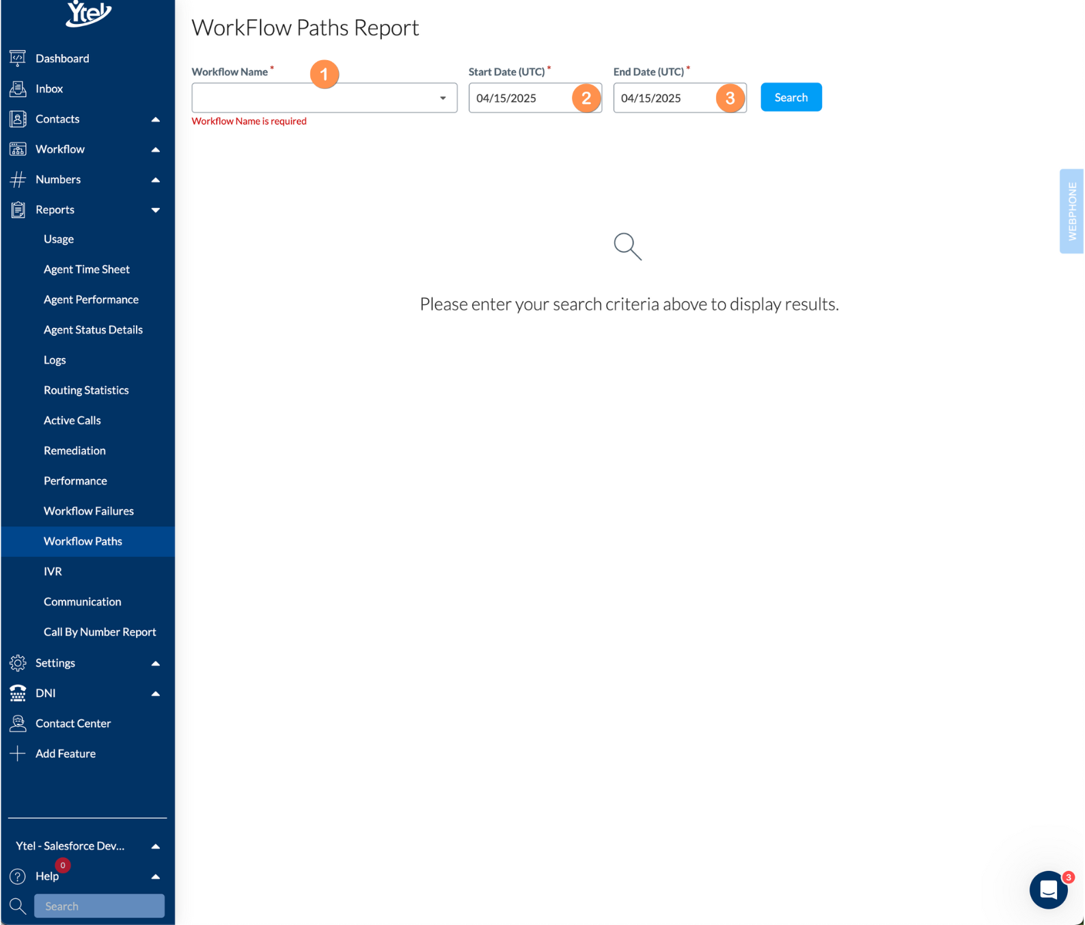Click the Contacts icon

(x=18, y=119)
